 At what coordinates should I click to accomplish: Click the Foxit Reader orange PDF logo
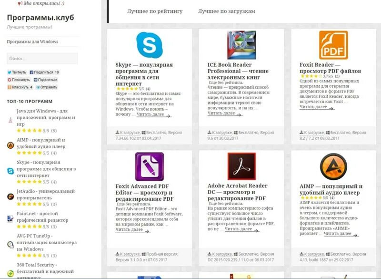(x=333, y=45)
